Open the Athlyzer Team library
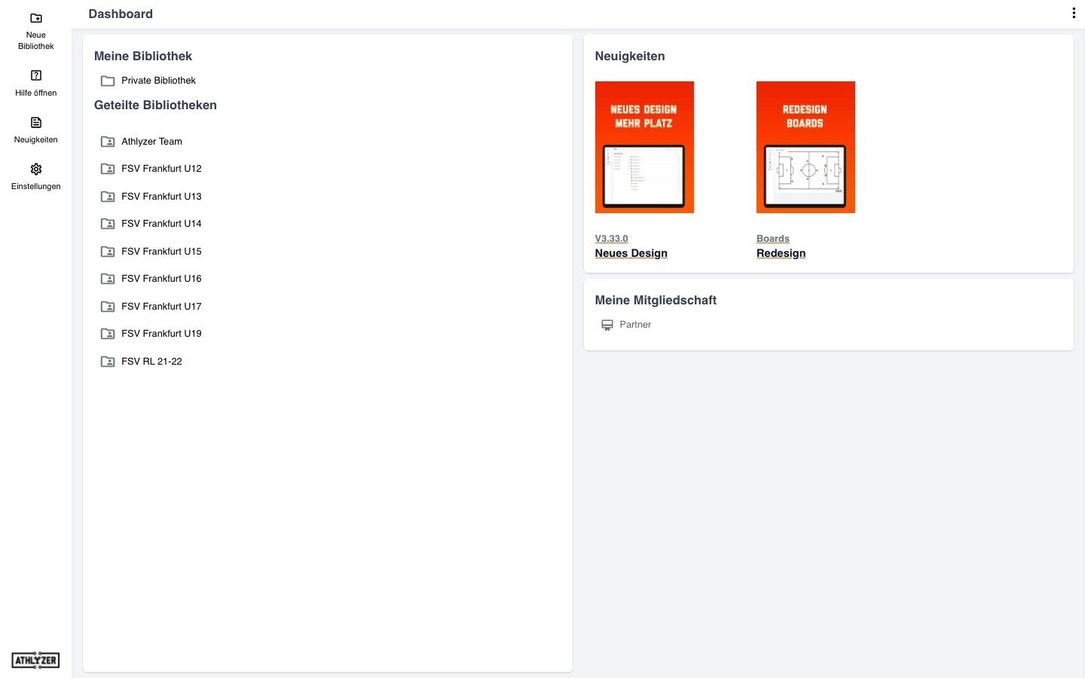This screenshot has width=1085, height=678. point(151,142)
